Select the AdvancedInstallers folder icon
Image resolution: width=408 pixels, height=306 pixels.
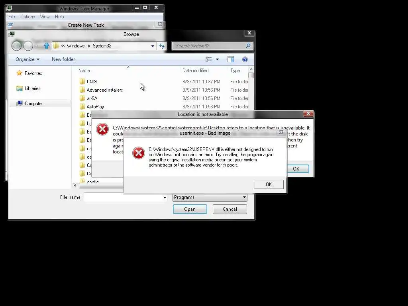pyautogui.click(x=82, y=90)
